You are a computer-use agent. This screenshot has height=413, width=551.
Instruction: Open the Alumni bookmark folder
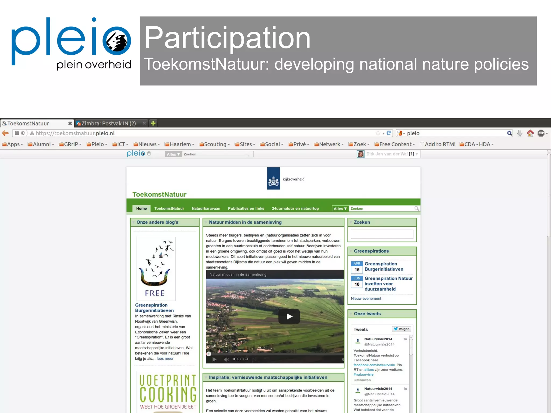tap(41, 144)
